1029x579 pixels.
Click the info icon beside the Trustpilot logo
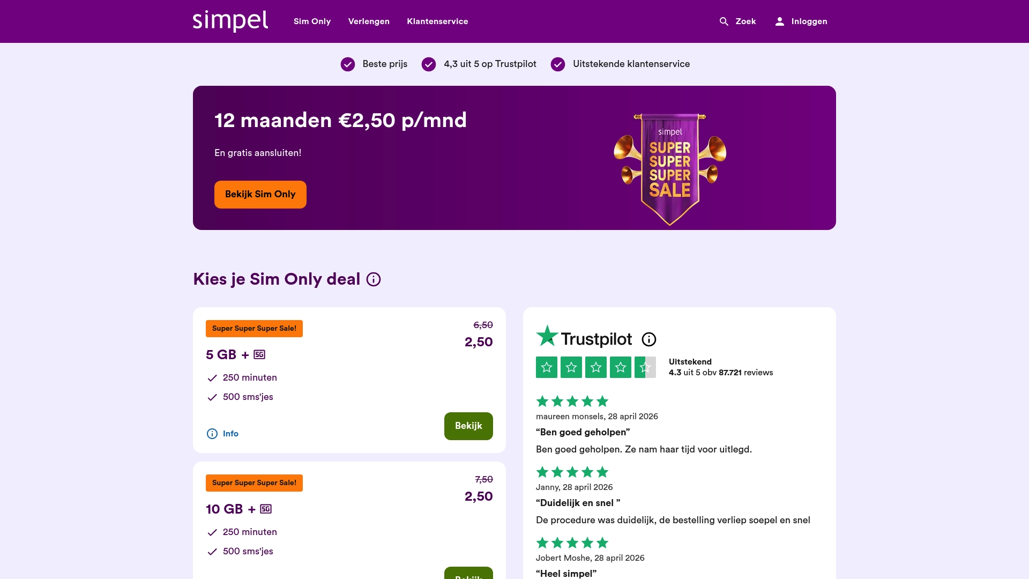(x=649, y=339)
